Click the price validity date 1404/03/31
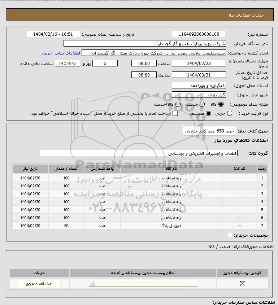The width and height of the screenshot is (278, 305). point(199,75)
